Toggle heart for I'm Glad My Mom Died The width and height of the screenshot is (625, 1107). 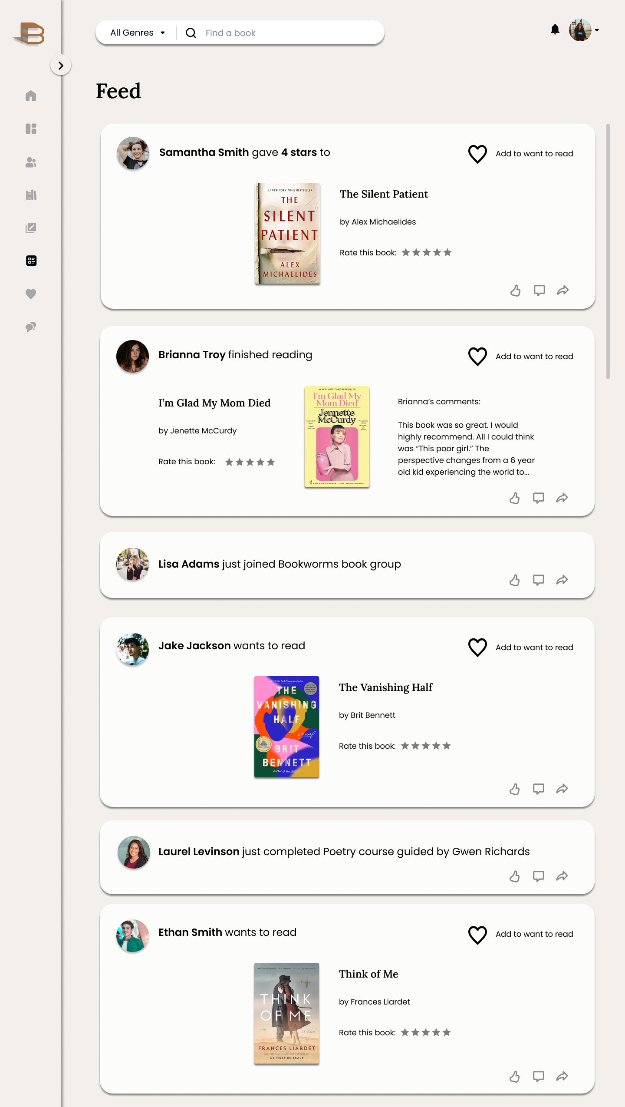pos(477,357)
